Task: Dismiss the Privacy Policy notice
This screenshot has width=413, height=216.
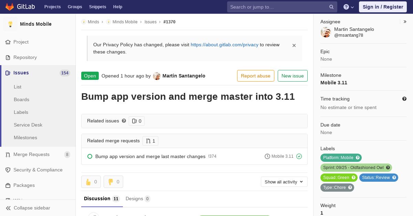Action: [294, 45]
